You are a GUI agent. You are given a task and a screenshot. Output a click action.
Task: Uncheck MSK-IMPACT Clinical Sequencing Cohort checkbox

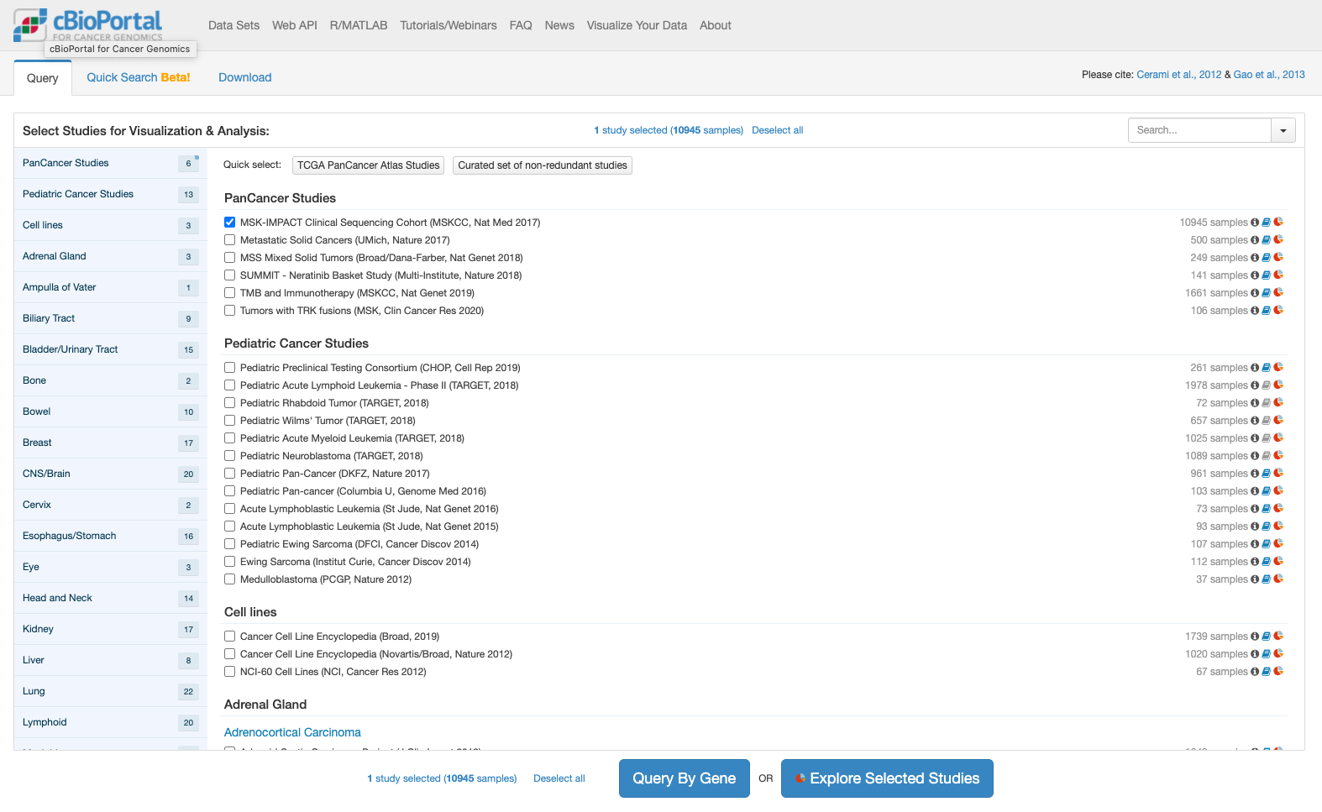pos(230,223)
